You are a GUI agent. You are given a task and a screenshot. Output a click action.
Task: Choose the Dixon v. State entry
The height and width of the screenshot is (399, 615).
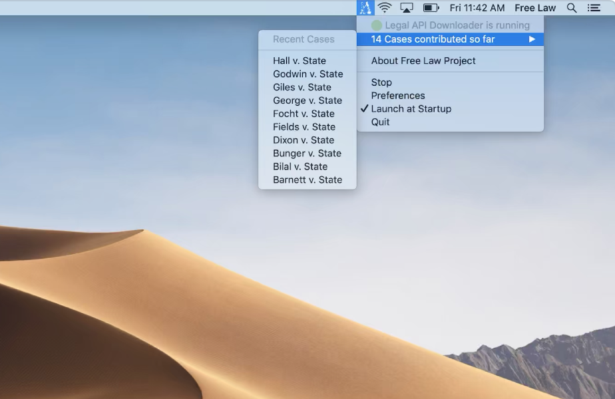pyautogui.click(x=307, y=140)
